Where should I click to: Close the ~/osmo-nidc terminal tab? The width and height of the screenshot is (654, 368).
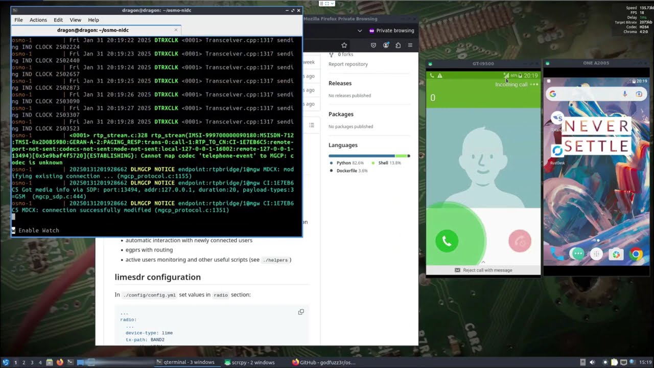coord(176,30)
